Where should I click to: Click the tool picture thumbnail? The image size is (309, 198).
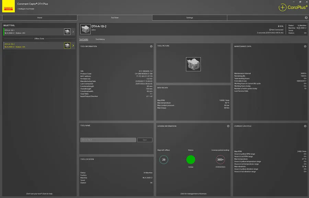(193, 64)
